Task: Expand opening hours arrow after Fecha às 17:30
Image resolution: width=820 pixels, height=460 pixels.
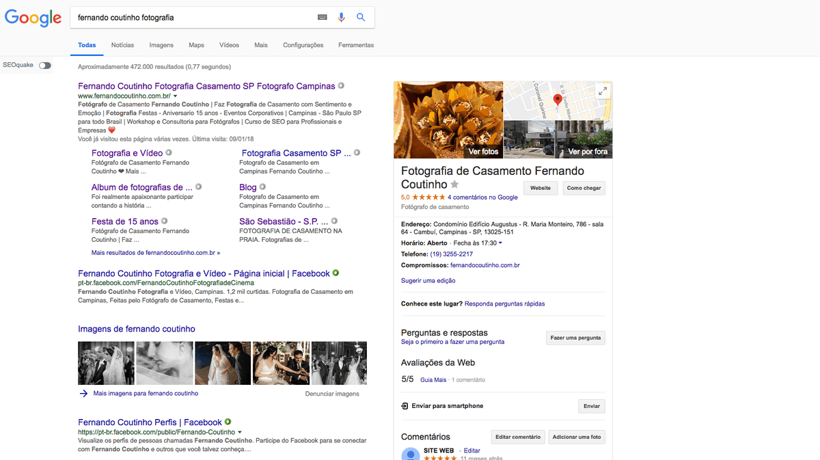Action: [500, 243]
